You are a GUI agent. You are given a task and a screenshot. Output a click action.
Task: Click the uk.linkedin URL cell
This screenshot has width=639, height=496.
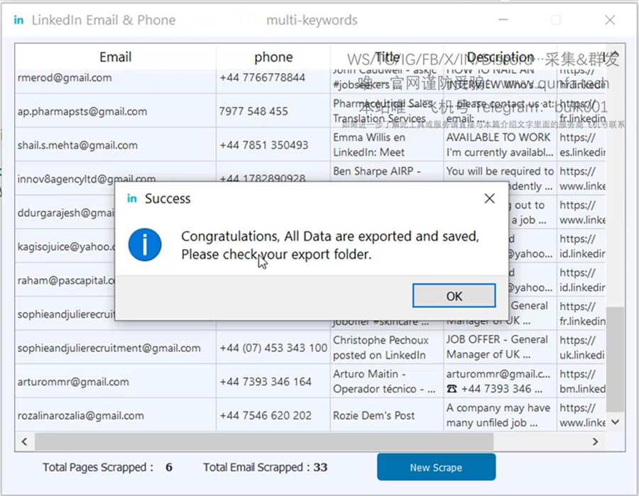click(x=581, y=348)
